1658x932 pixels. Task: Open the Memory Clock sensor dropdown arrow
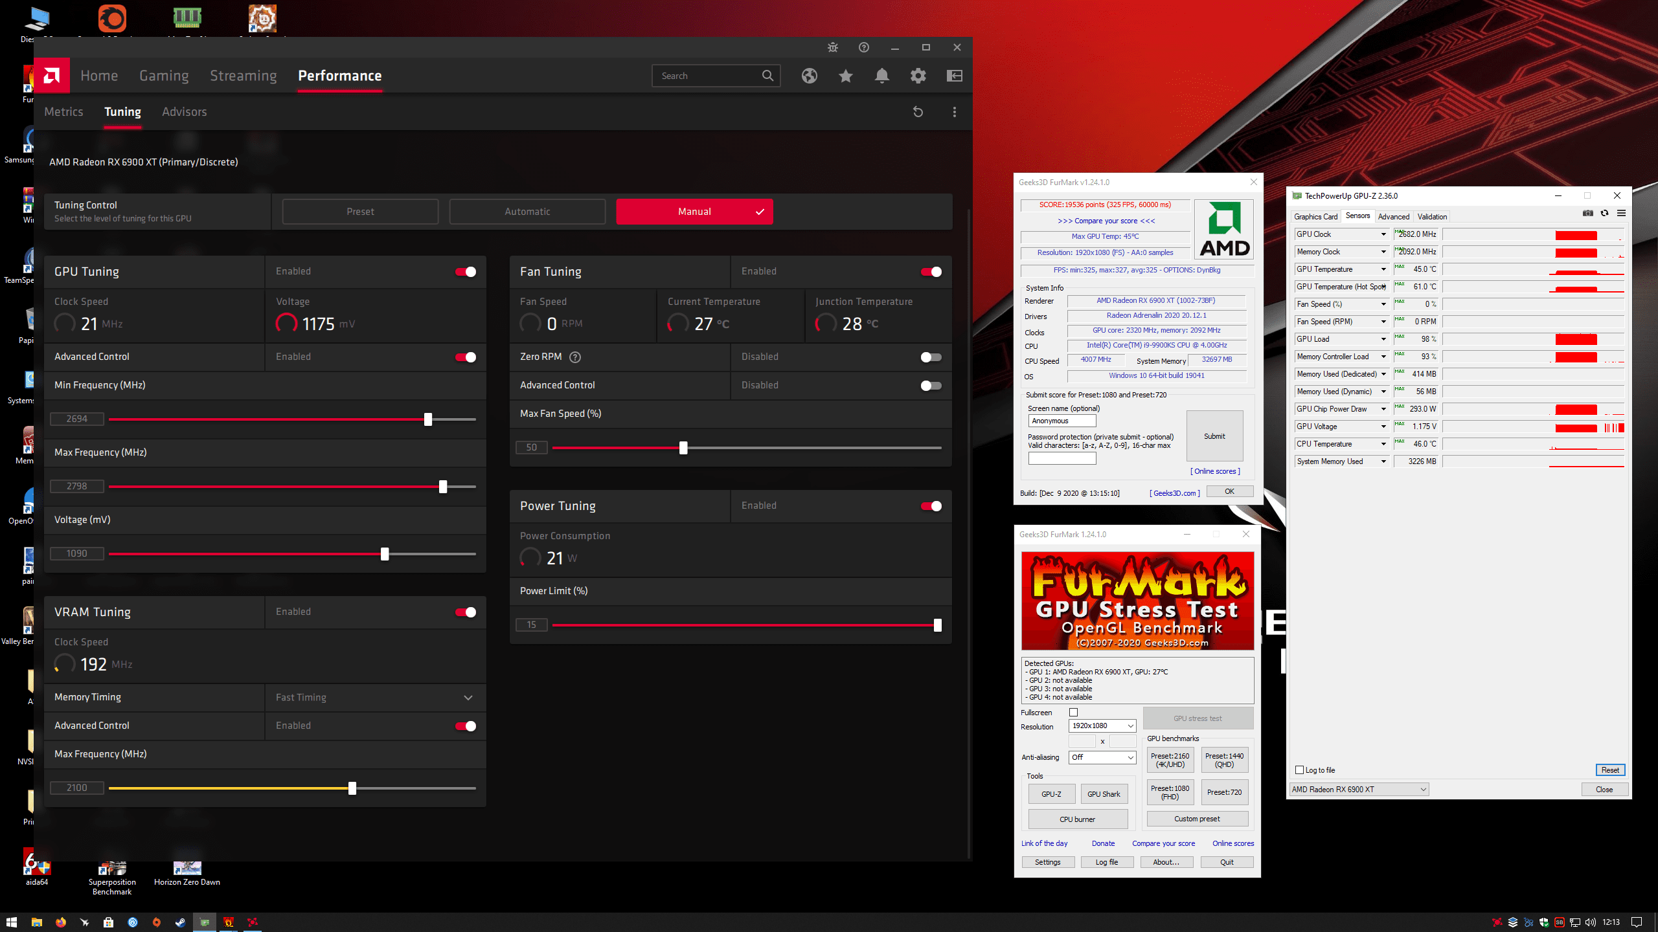(x=1383, y=252)
